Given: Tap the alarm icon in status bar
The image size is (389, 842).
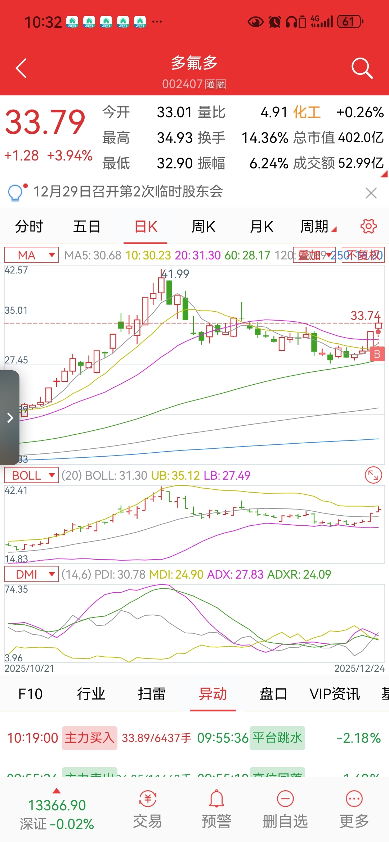Looking at the screenshot, I should pos(274,22).
